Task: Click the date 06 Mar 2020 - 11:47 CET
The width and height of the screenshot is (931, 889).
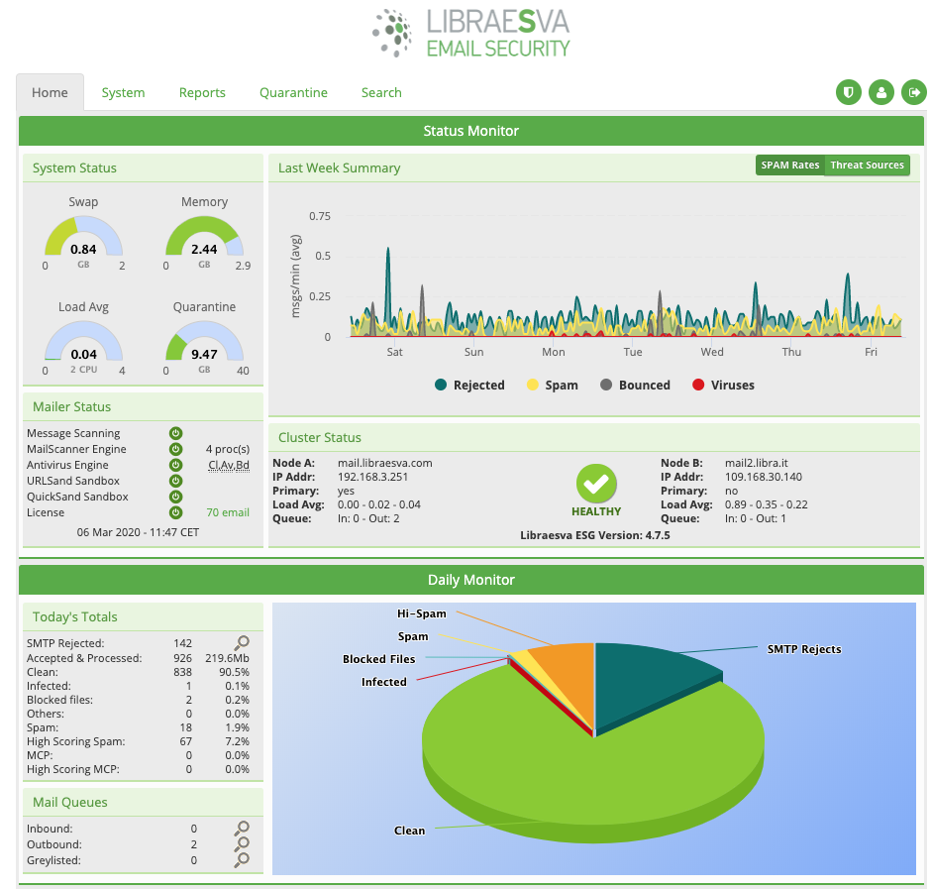Action: tap(138, 532)
